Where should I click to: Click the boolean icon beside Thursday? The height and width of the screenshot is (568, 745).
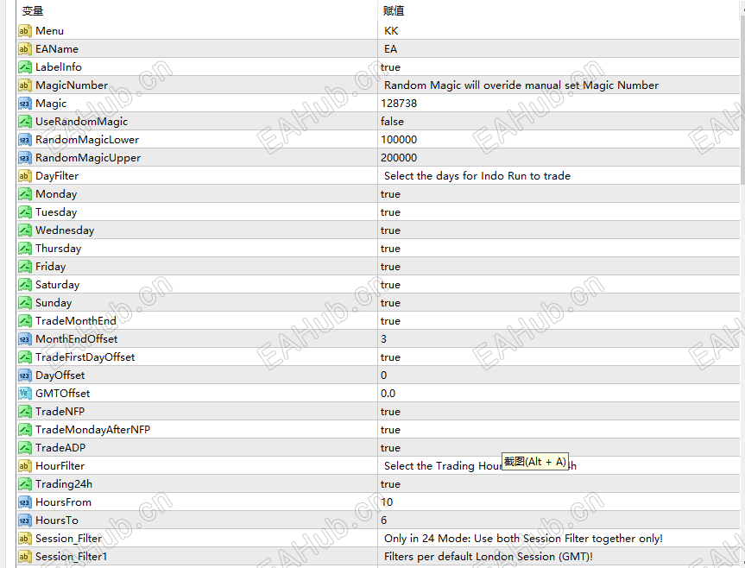(x=25, y=249)
